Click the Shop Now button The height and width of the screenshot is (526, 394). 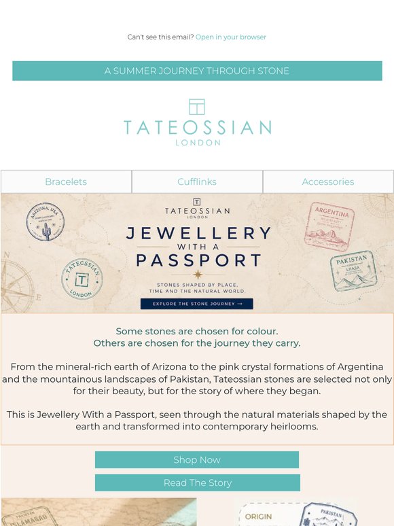(197, 459)
